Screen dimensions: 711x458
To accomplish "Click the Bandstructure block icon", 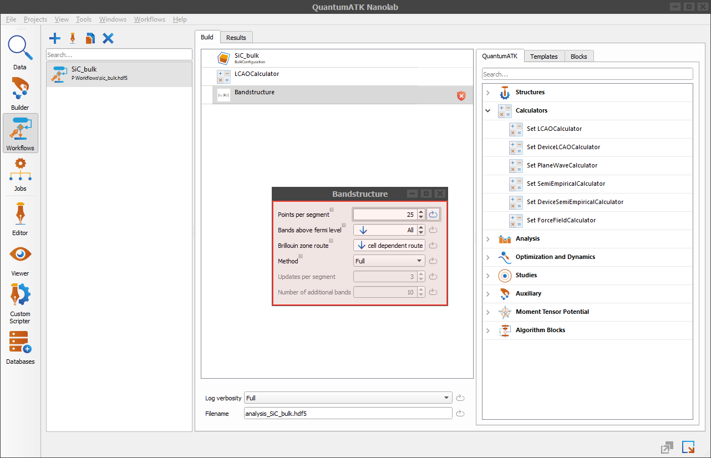I will pos(224,95).
